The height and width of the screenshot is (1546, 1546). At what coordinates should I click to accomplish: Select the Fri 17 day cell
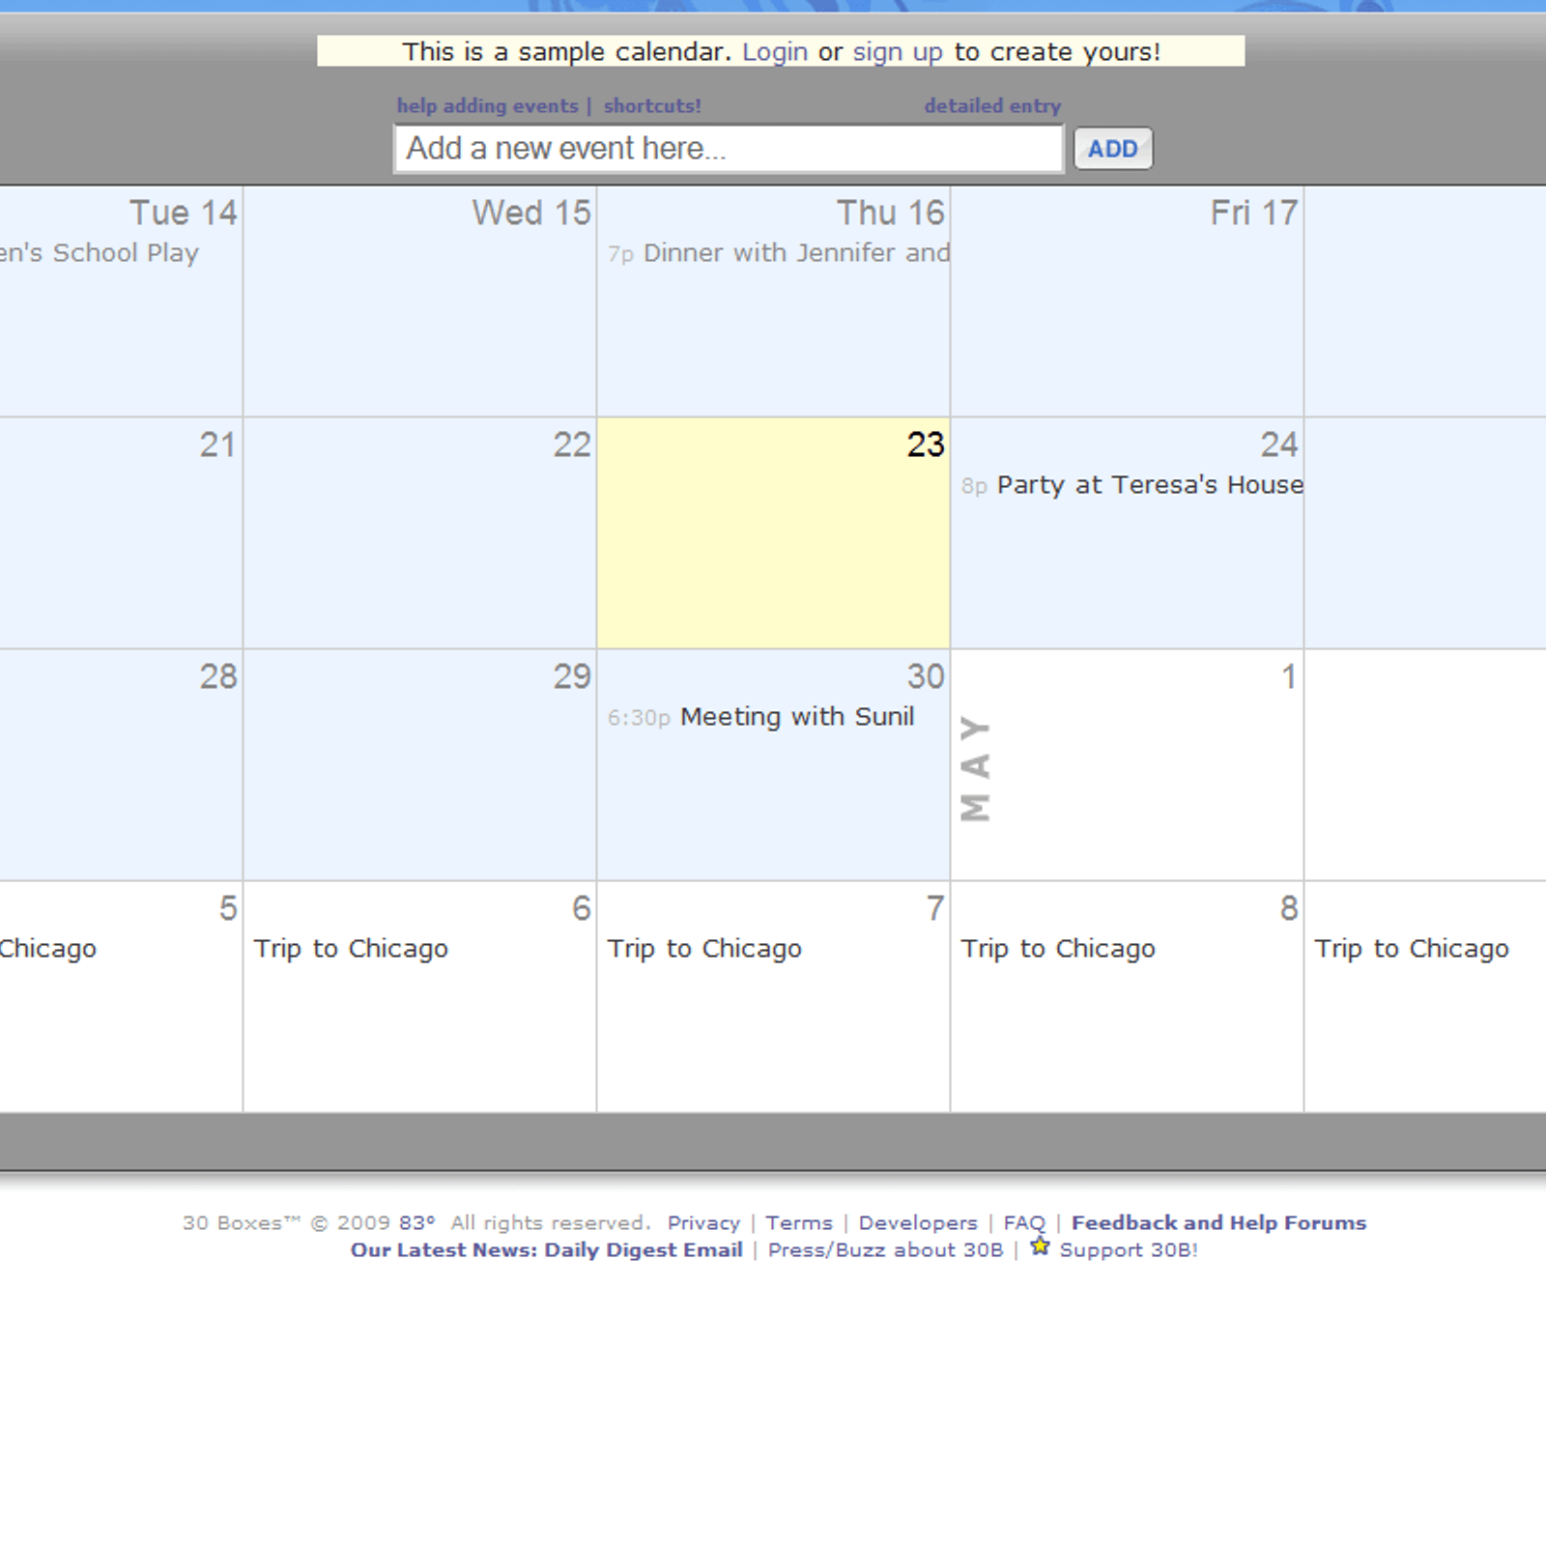pos(1127,301)
